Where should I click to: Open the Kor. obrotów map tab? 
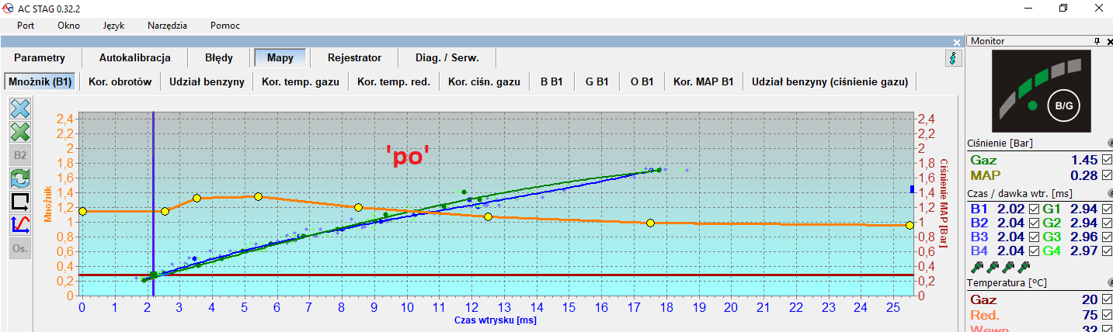tap(120, 81)
